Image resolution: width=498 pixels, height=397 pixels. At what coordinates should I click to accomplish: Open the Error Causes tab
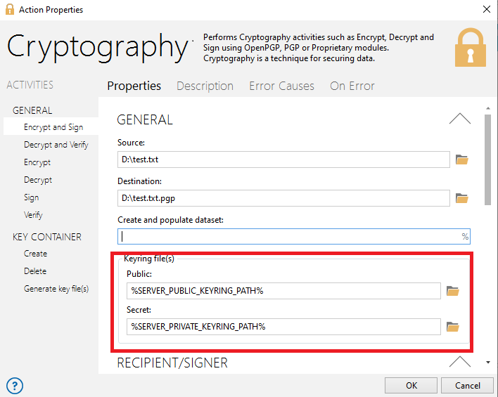pos(281,86)
